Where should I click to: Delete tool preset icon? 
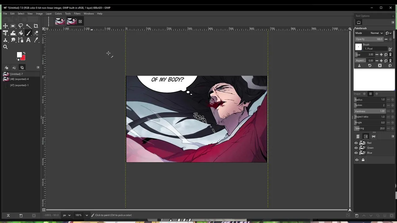(x=380, y=66)
